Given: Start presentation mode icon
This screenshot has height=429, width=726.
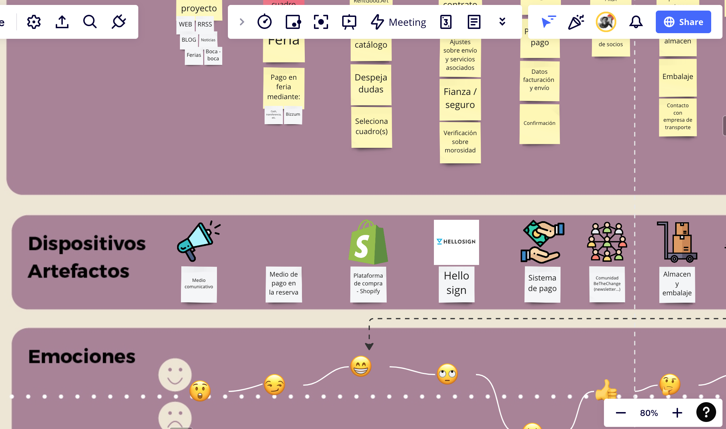Looking at the screenshot, I should 349,22.
